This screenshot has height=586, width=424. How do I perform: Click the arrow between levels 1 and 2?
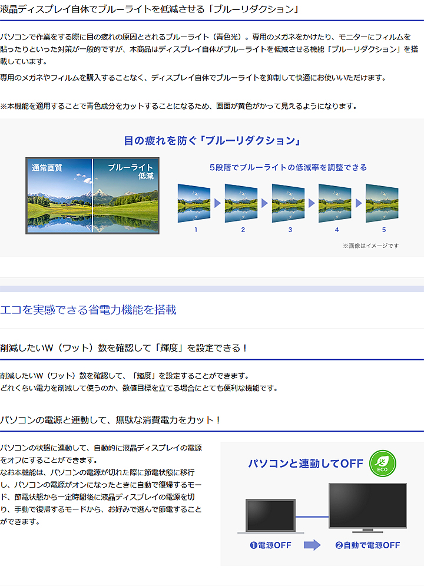pos(217,203)
